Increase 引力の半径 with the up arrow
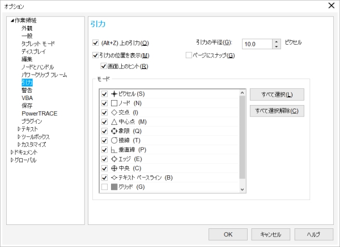Screen dimensions: 340x247 click(276, 41)
